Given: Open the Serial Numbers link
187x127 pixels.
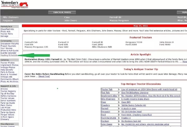Looking at the screenshot, I should tap(8, 101).
